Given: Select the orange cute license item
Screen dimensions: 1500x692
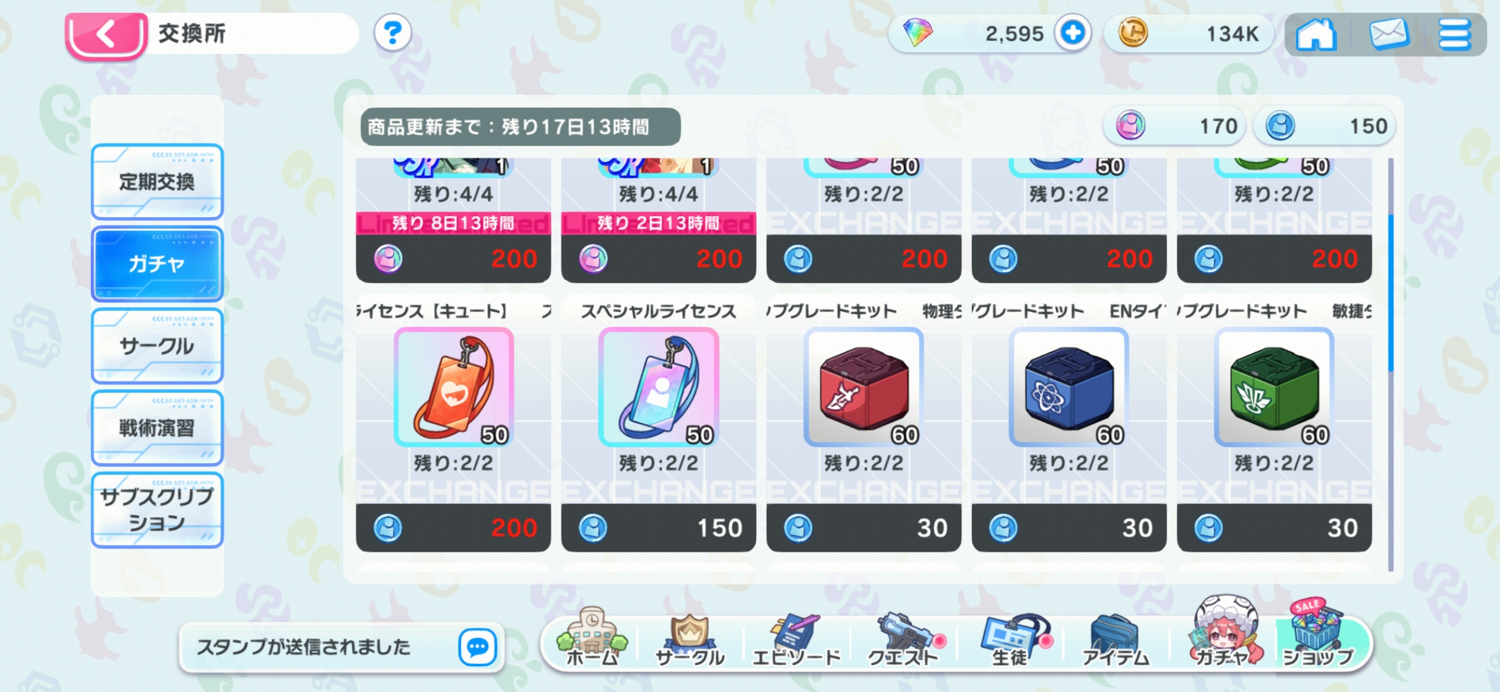Looking at the screenshot, I should [453, 388].
